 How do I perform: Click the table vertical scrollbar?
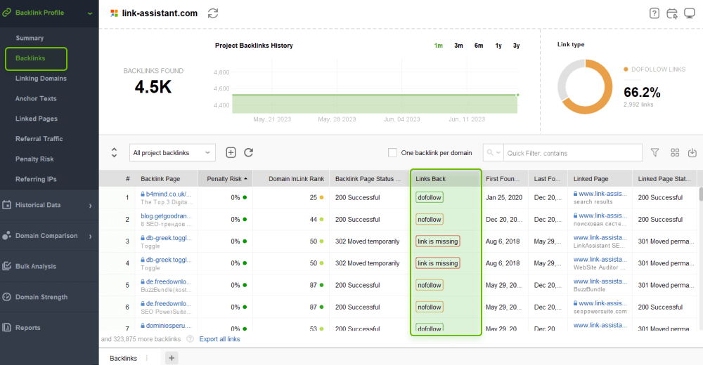pos(700,194)
